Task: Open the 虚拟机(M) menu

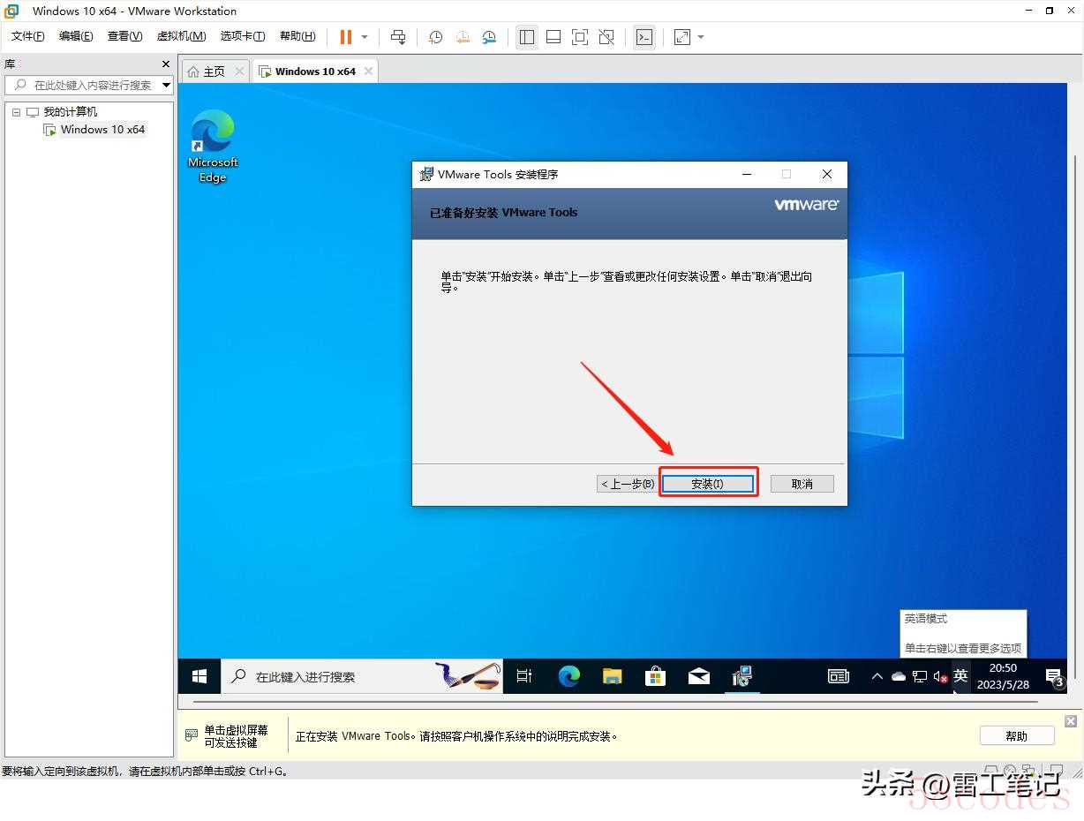Action: pyautogui.click(x=181, y=36)
